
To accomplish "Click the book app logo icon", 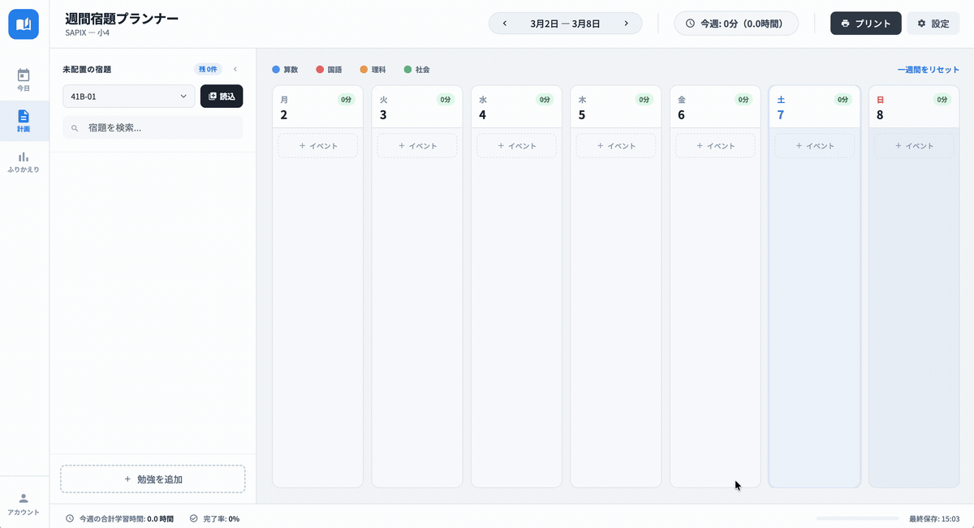I will [24, 24].
